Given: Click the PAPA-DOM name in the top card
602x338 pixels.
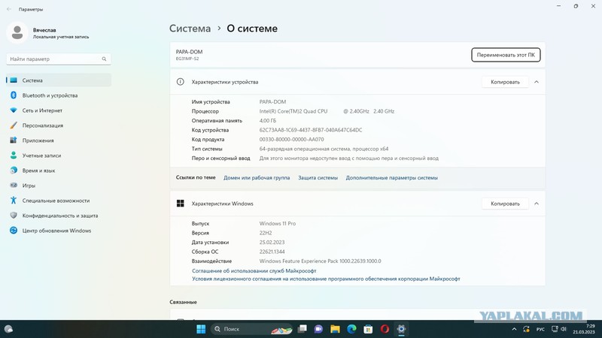Looking at the screenshot, I should click(189, 52).
